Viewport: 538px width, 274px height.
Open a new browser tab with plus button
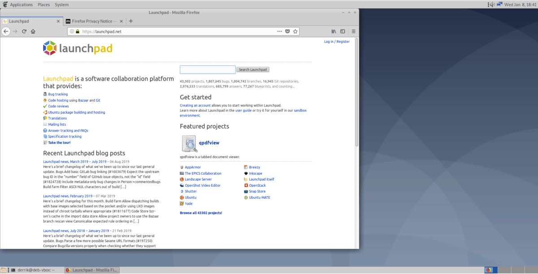[x=131, y=21]
